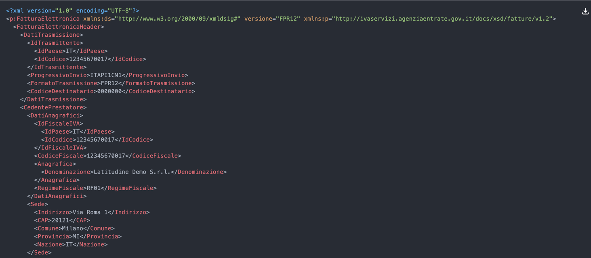Click the download icon at top right
The image size is (591, 258).
[x=585, y=11]
